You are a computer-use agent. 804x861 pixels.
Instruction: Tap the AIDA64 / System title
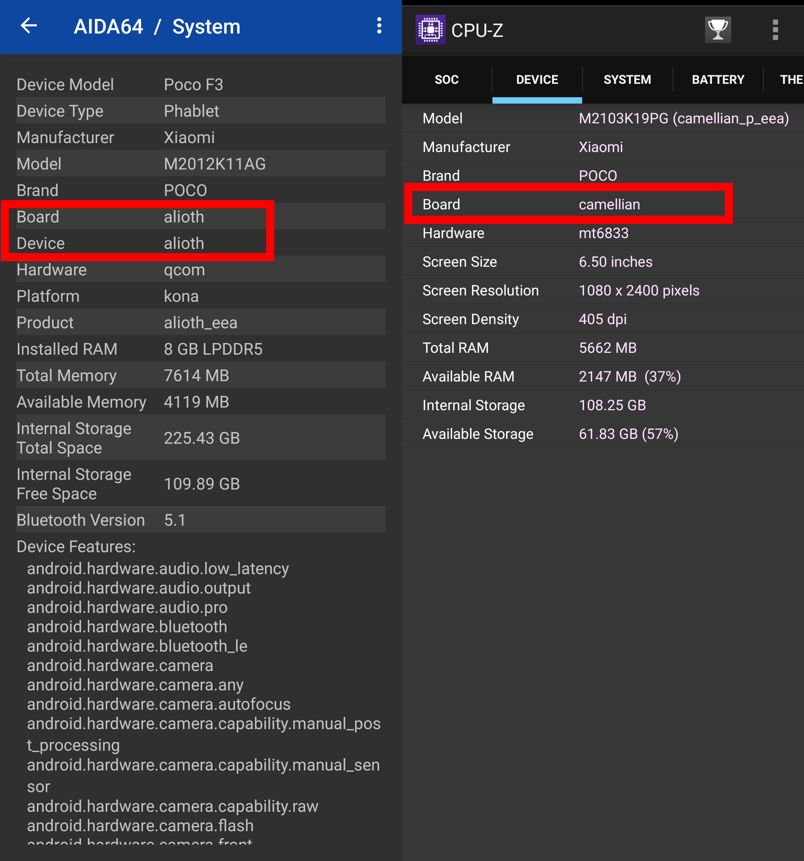point(157,26)
